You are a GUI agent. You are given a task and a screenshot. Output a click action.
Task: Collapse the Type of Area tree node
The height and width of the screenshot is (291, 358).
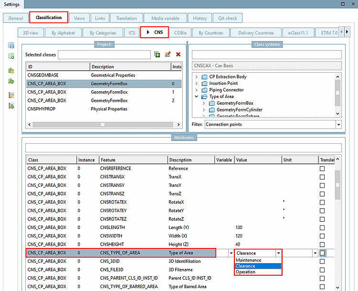(x=197, y=97)
